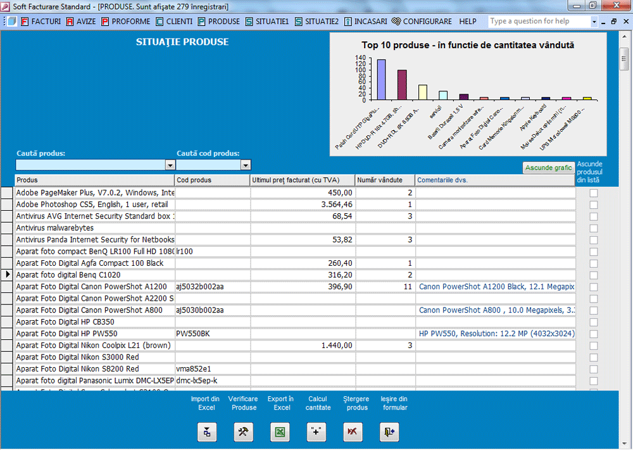633x450 pixels.
Task: Click the light cyan fourth chart bar
Action: point(443,96)
